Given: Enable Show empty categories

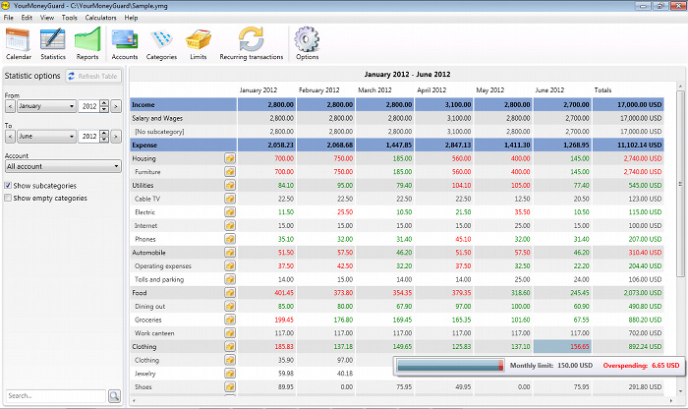Looking at the screenshot, I should [9, 198].
